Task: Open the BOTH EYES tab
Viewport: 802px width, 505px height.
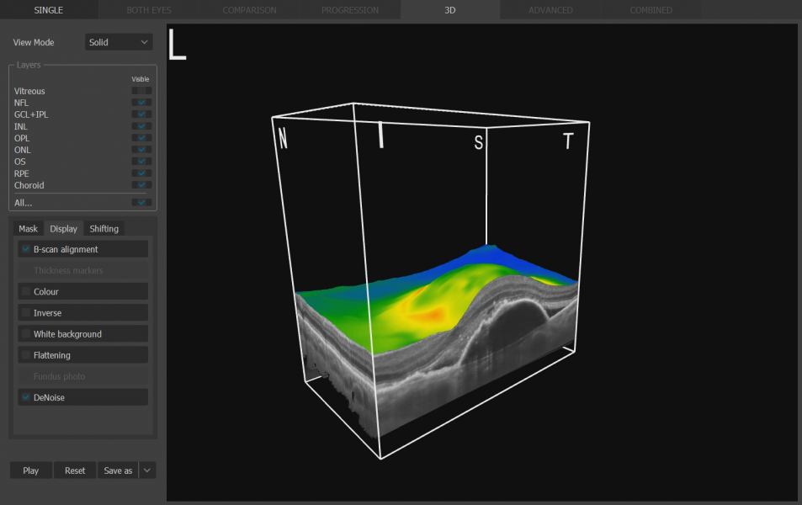Action: tap(149, 10)
